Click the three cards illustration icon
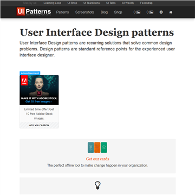Screen dimensions: 195x195 click(97, 147)
